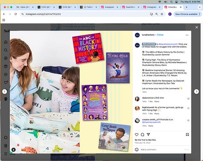203x161 pixels.
Task: Switch to the Swarthmore Instagram tab
Action: pos(131,7)
